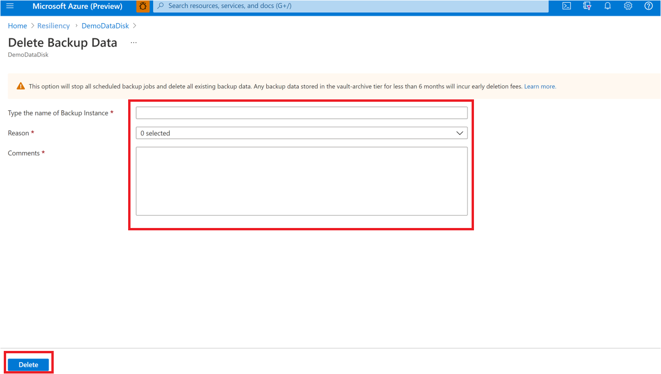Click the orange warning triangle icon

21,86
